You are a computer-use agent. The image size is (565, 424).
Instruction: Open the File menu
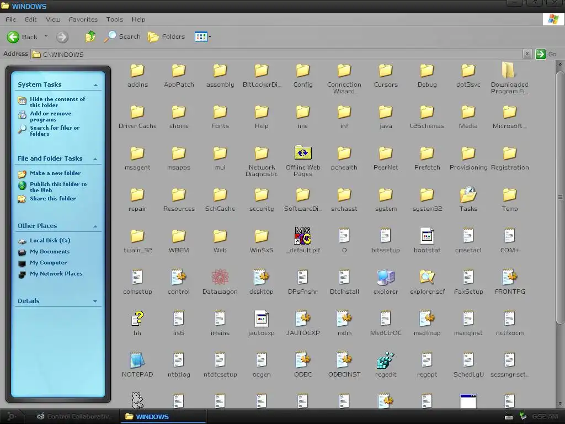tap(10, 19)
